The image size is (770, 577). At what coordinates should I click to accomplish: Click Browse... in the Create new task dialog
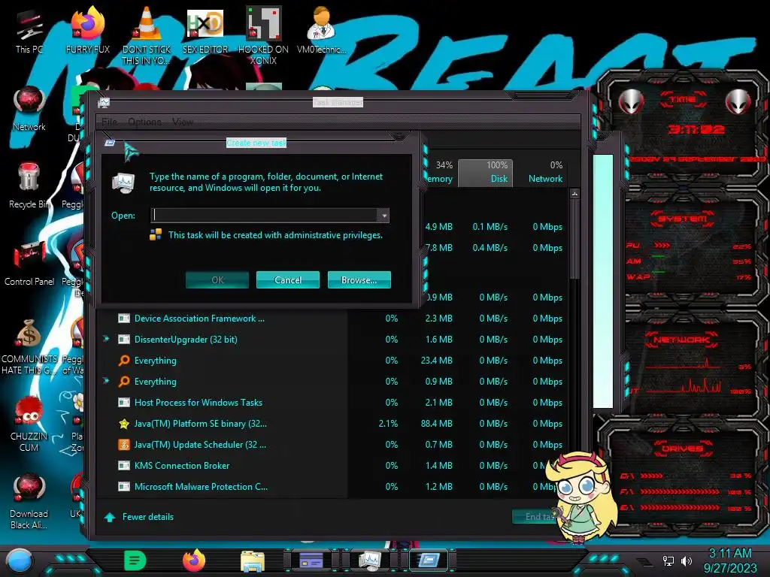(x=359, y=280)
